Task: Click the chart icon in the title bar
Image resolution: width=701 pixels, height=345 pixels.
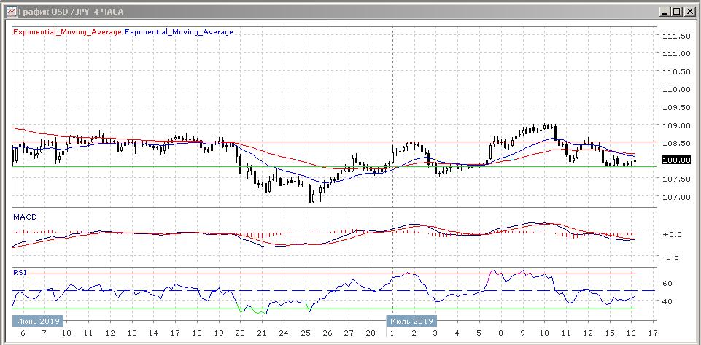Action: (10, 11)
